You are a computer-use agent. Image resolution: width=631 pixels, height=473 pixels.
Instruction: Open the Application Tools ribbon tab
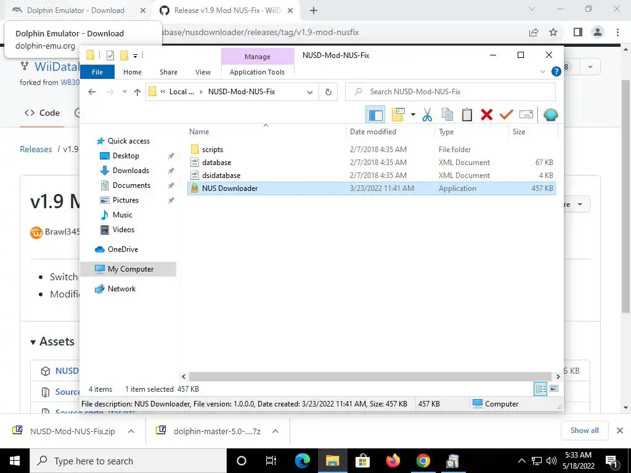coord(257,72)
